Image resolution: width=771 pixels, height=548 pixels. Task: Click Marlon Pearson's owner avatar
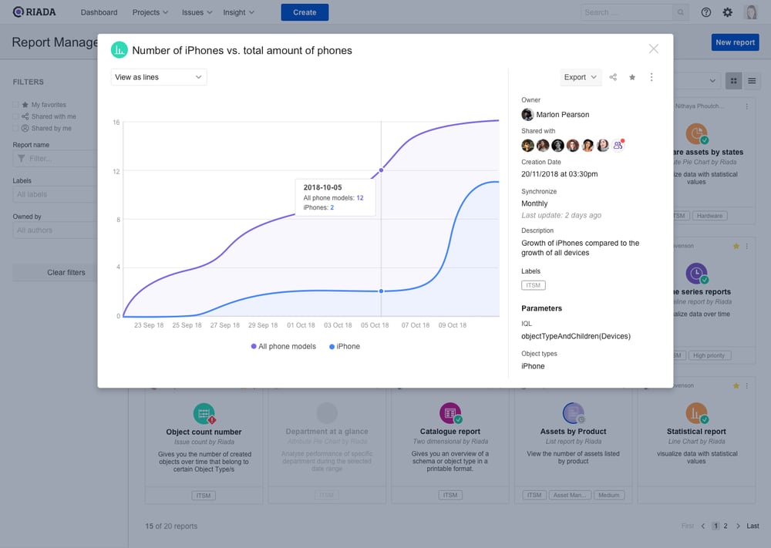(x=527, y=115)
